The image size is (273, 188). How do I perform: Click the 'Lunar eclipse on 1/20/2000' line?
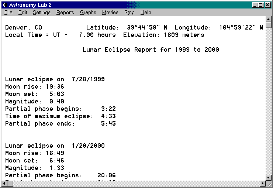(x=55, y=146)
